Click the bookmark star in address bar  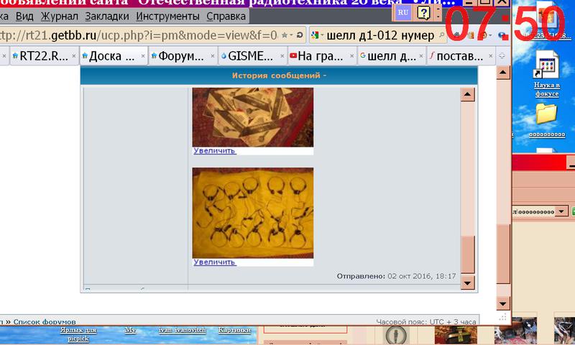(284, 35)
